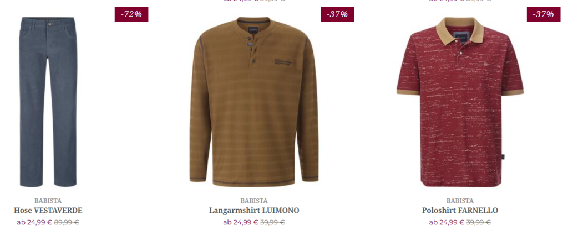Open the red Poloshirt FARNELLO image

(460, 102)
